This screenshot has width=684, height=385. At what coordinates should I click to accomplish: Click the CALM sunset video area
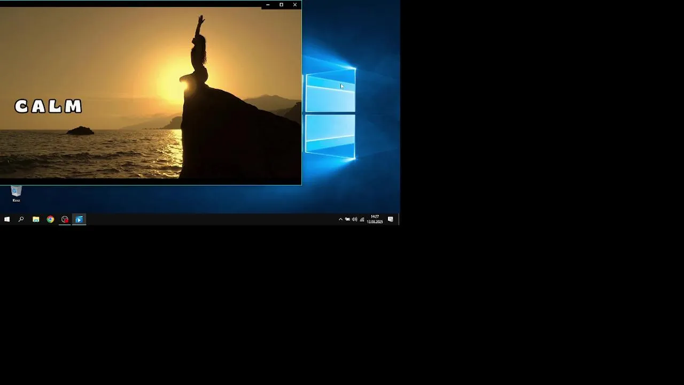pos(151,94)
